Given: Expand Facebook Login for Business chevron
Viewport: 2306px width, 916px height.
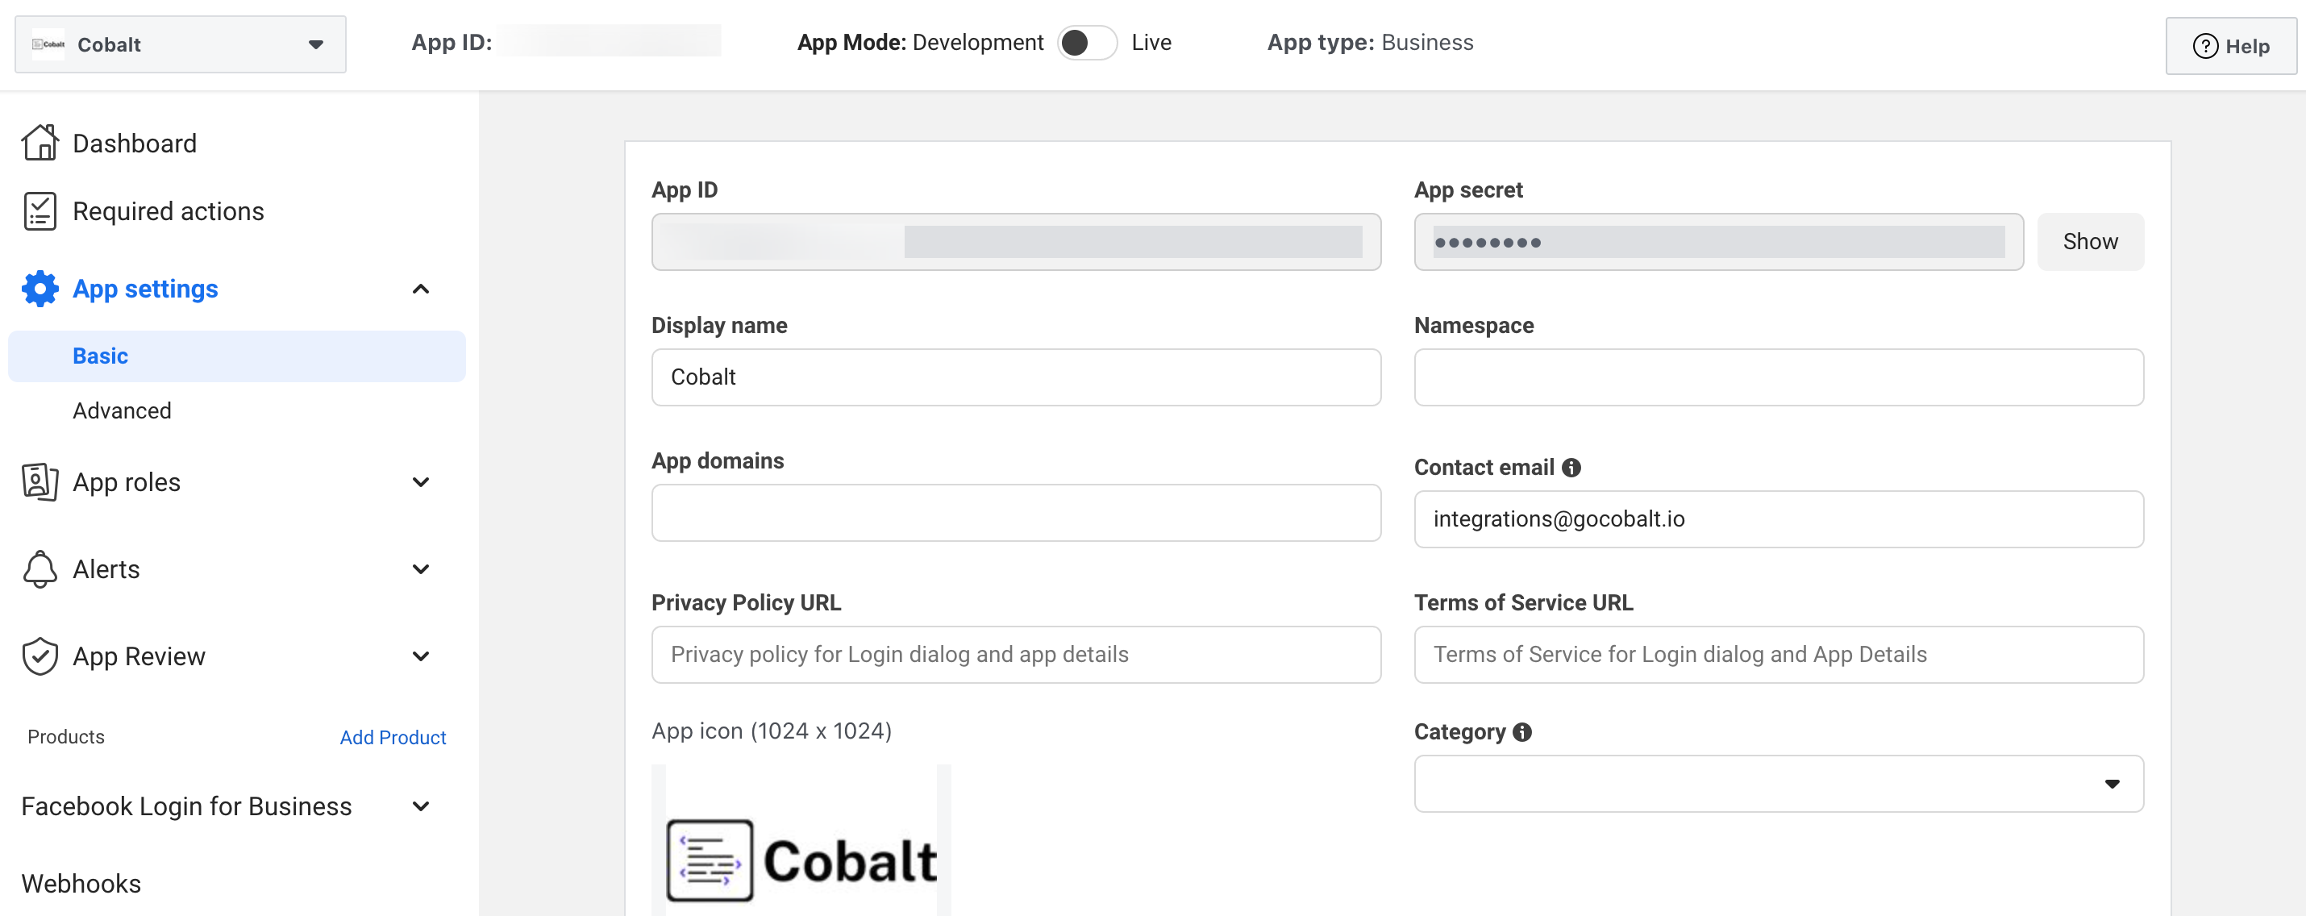Looking at the screenshot, I should click(421, 806).
